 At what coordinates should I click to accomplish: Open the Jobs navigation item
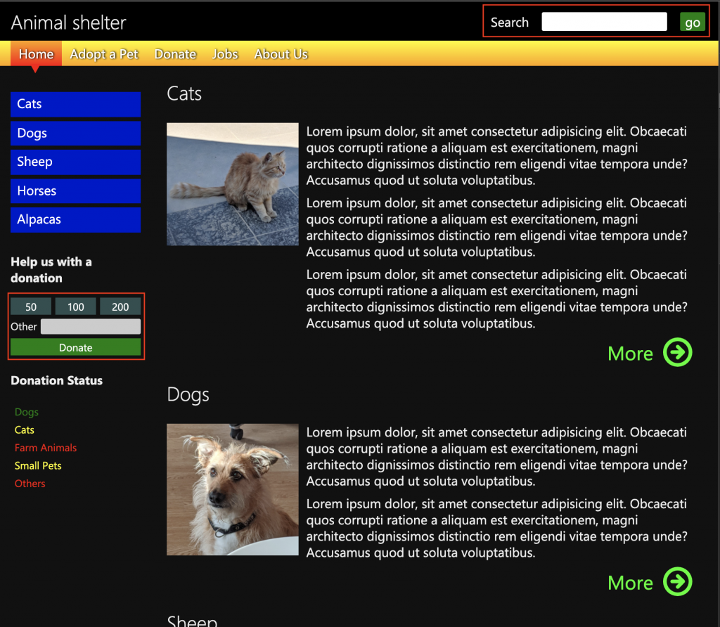[225, 53]
